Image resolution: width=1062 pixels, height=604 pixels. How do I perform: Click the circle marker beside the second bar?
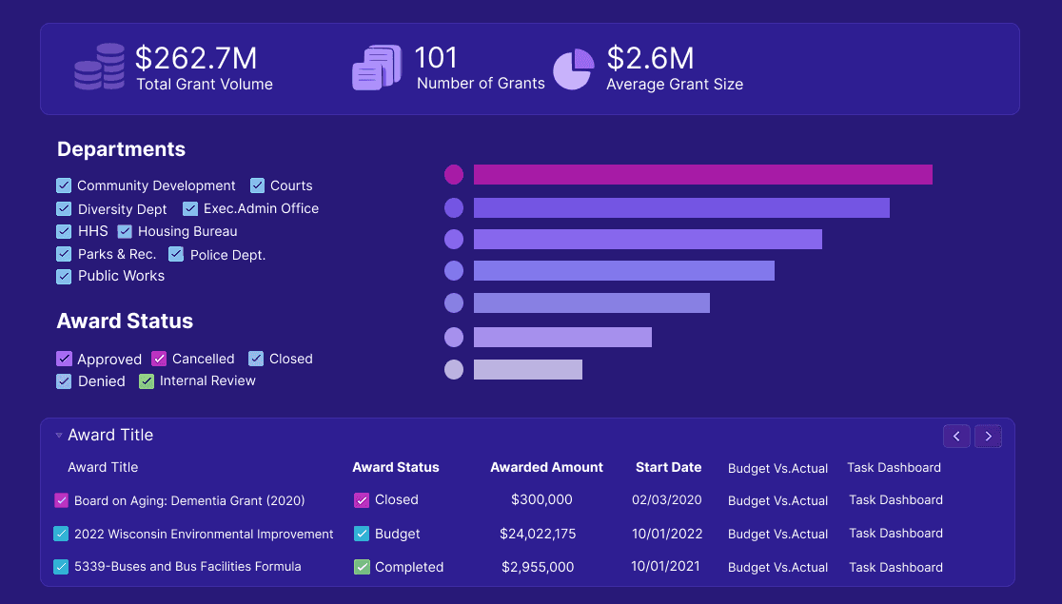pyautogui.click(x=454, y=207)
